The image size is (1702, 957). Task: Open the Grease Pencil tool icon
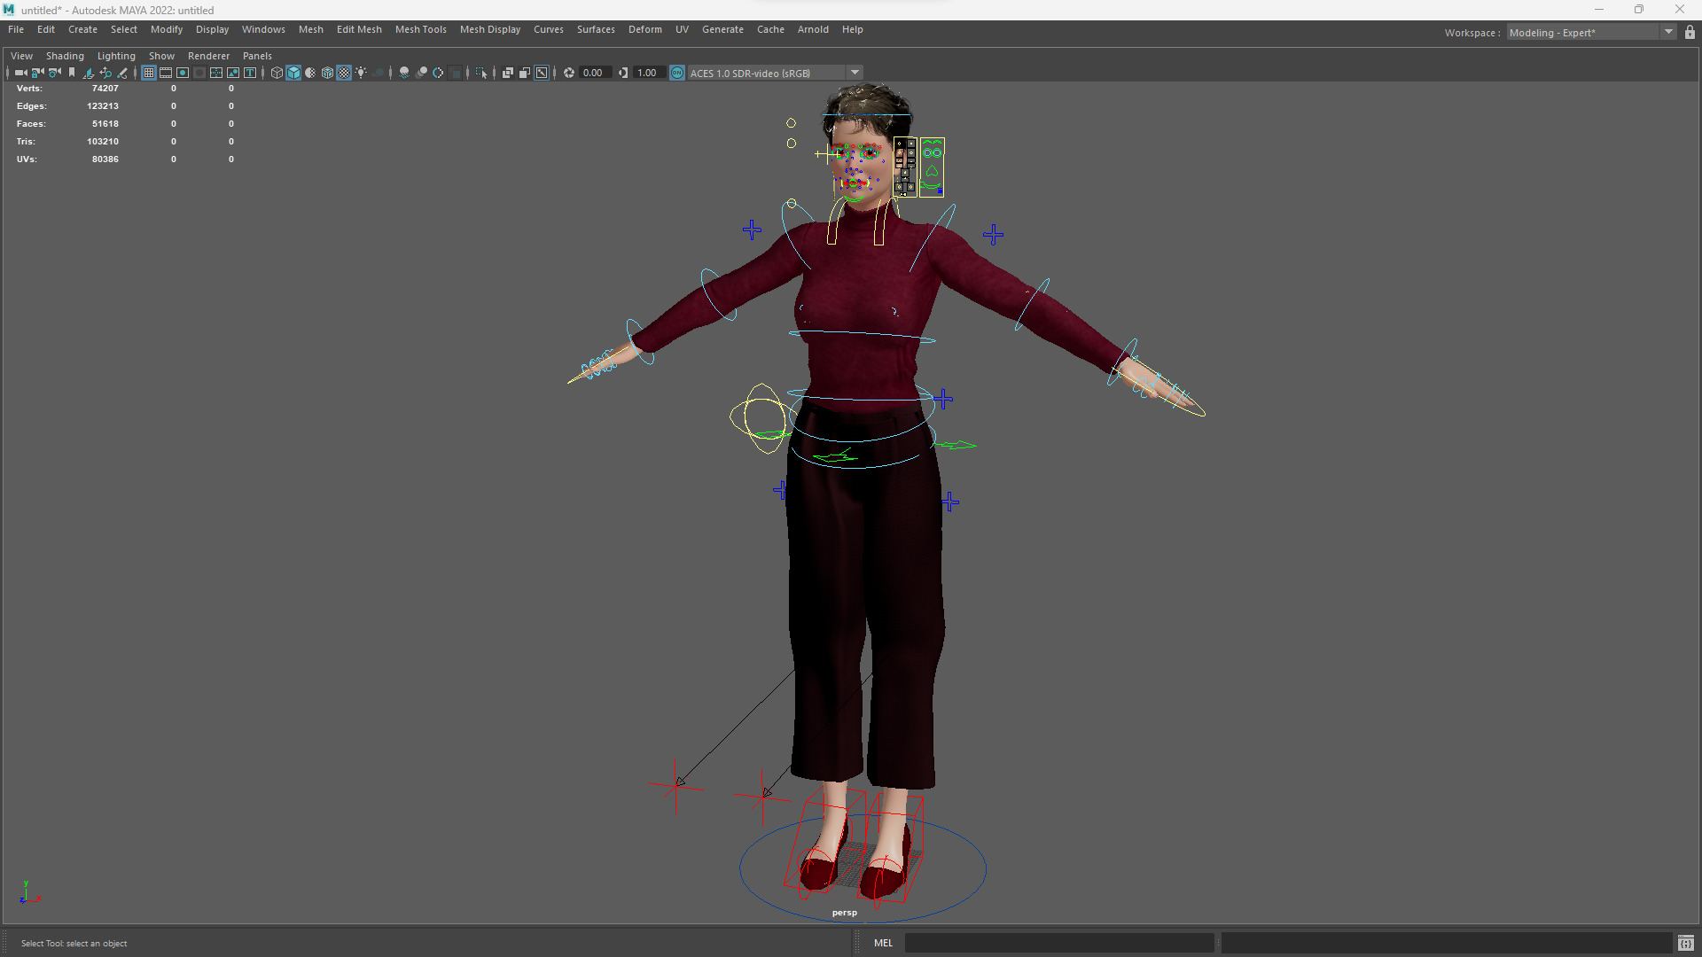[122, 73]
